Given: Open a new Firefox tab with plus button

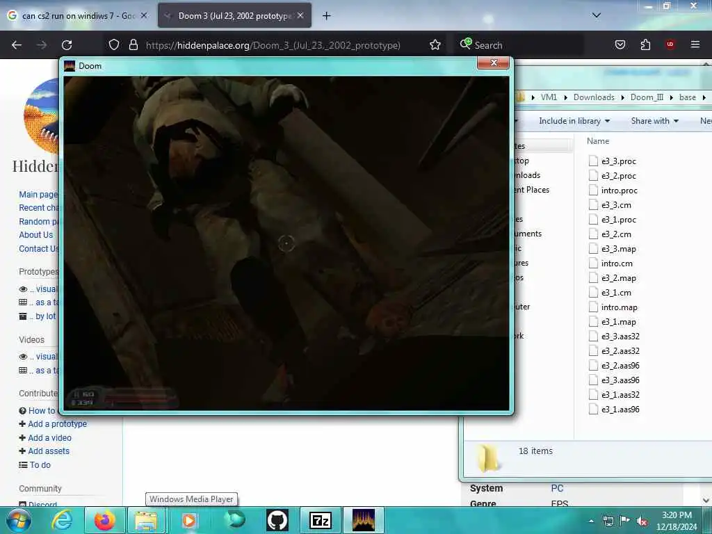Looking at the screenshot, I should [326, 16].
